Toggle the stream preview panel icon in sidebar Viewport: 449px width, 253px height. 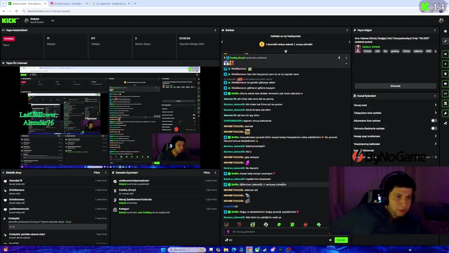coord(445,54)
